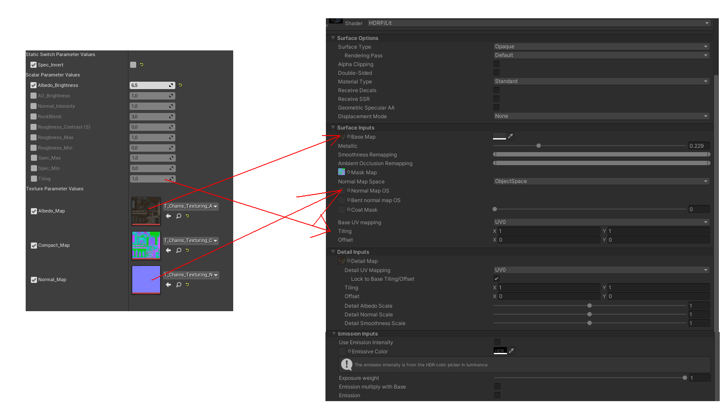Click the Metallic slider handle
This screenshot has width=724, height=402.
coord(538,146)
